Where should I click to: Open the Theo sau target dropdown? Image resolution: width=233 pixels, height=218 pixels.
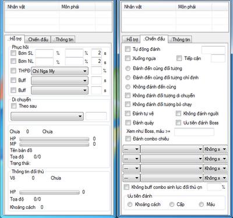47,116
